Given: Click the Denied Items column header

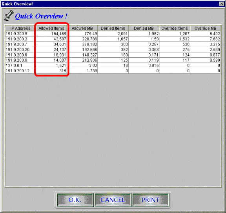Looking at the screenshot, I should point(113,28).
